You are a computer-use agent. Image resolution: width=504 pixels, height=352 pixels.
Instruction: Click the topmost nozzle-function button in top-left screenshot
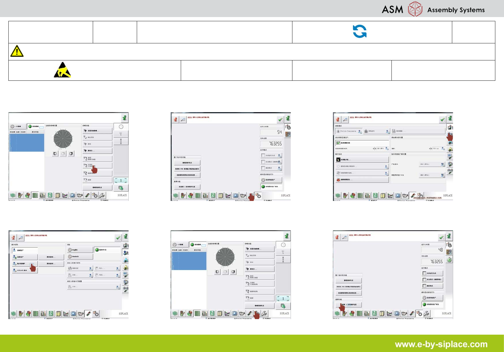(x=97, y=131)
